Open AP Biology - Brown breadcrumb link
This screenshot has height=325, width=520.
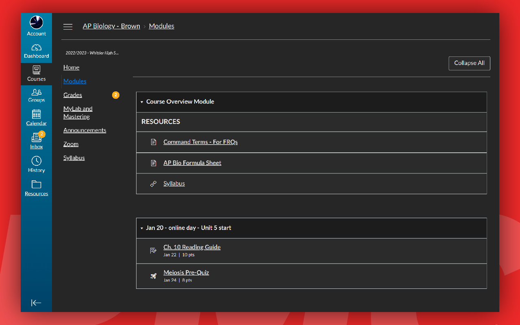pos(111,26)
